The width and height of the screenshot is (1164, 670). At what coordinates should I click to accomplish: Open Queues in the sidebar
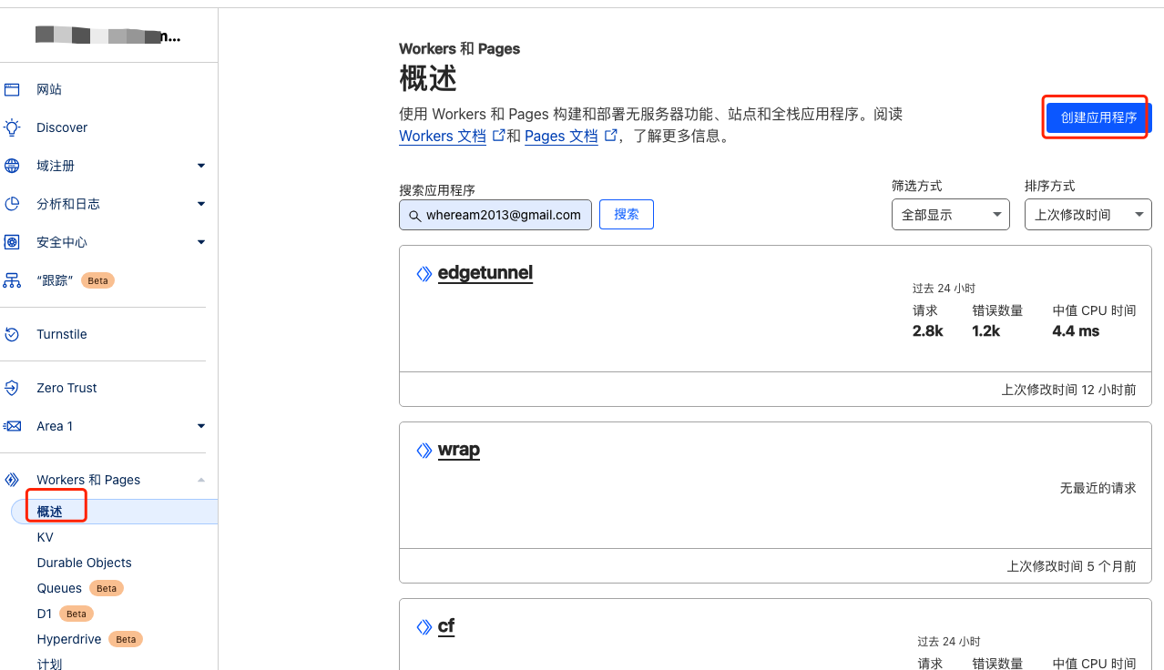59,588
